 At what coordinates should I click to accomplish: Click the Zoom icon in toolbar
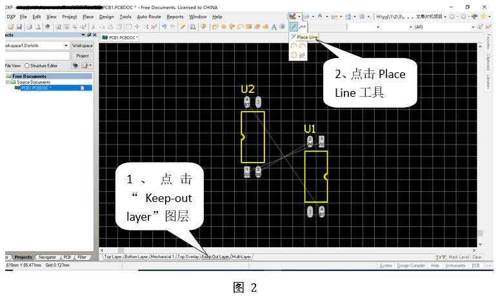[75, 27]
